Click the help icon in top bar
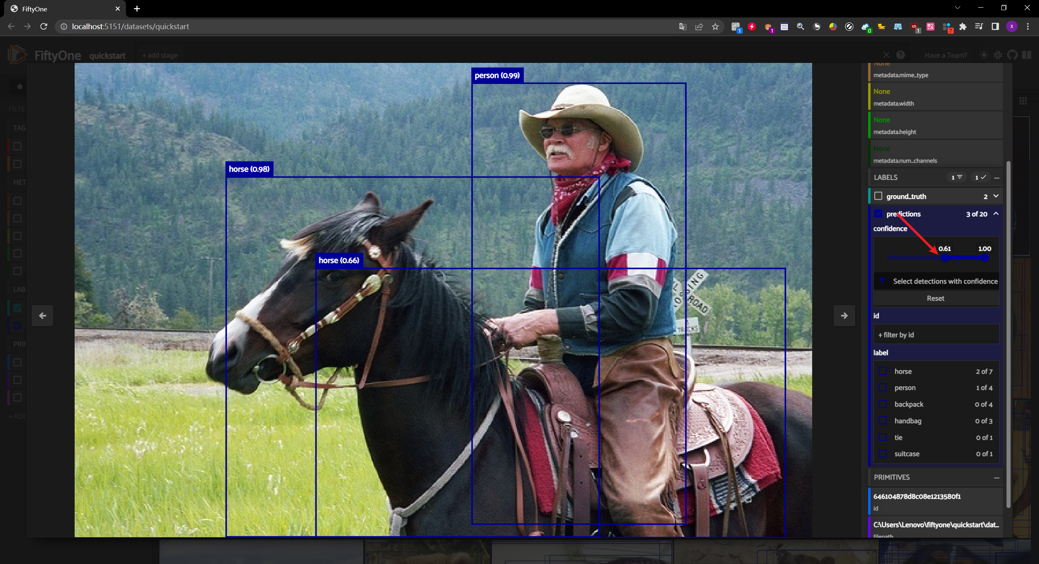Screen dimensions: 1039x564 point(901,56)
